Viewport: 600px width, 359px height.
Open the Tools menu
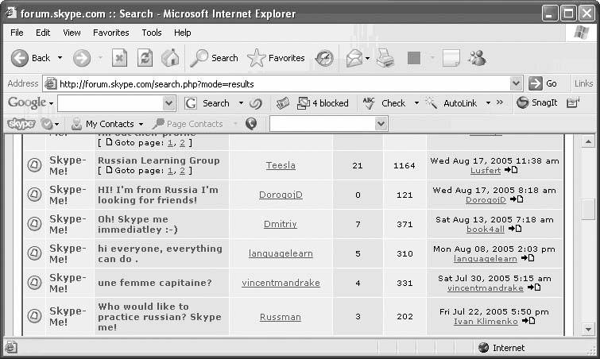click(152, 33)
